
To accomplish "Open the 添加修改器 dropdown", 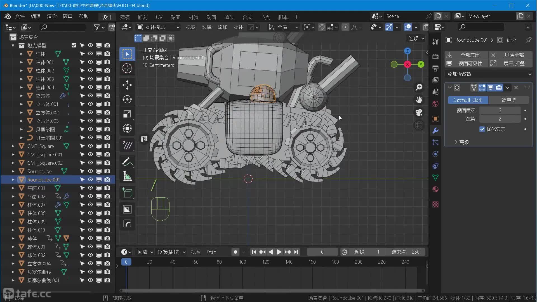I will click(489, 74).
